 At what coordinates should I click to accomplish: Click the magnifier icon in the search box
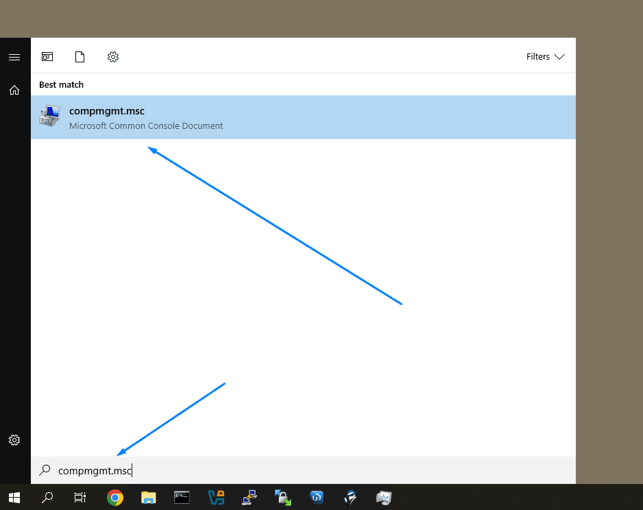(x=45, y=470)
